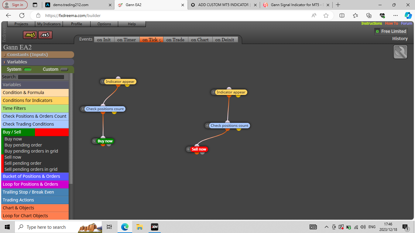This screenshot has height=233, width=415.
Task: Open the split screen browser icon
Action: pyautogui.click(x=342, y=15)
